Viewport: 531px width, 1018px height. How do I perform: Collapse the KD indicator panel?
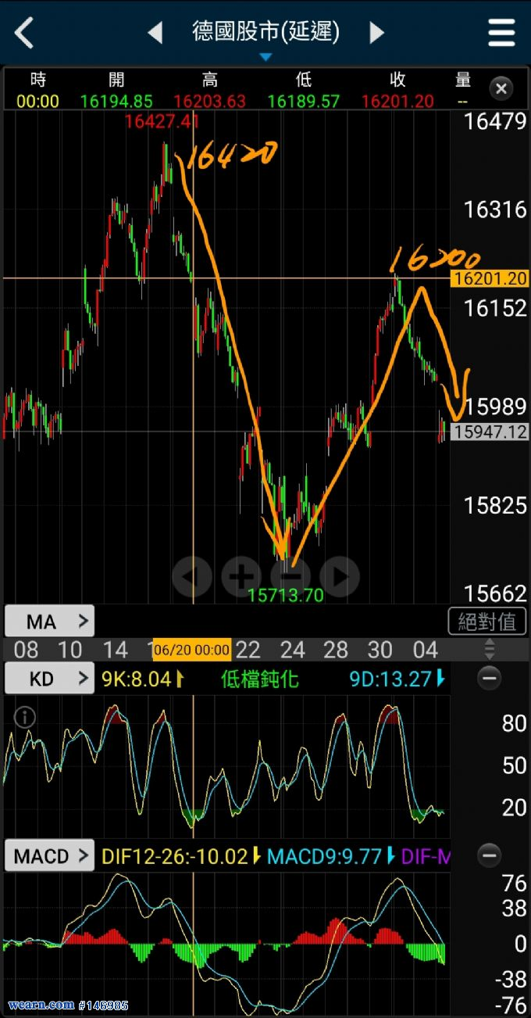490,679
